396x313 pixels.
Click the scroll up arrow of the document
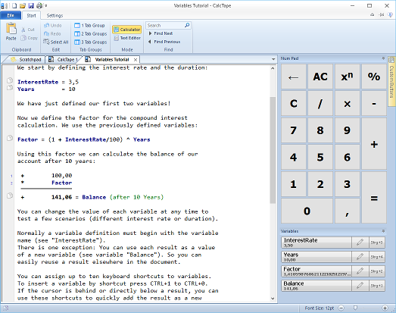point(273,68)
